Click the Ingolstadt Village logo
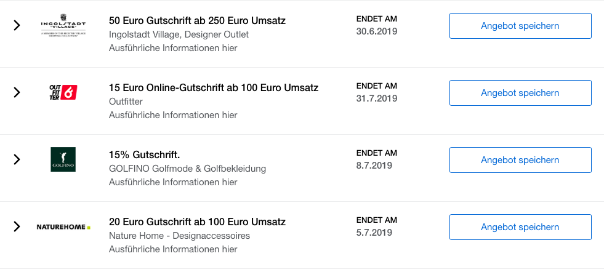The image size is (604, 272). click(x=63, y=26)
